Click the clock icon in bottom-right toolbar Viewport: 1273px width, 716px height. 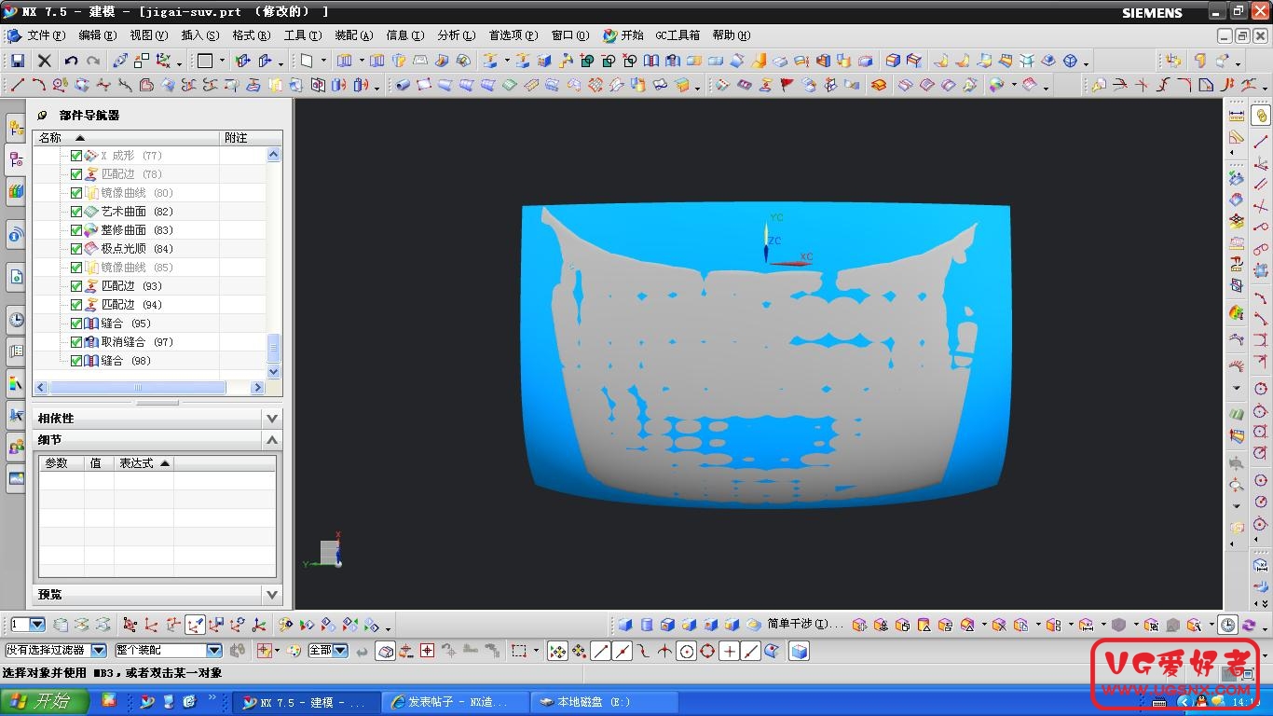point(1228,625)
